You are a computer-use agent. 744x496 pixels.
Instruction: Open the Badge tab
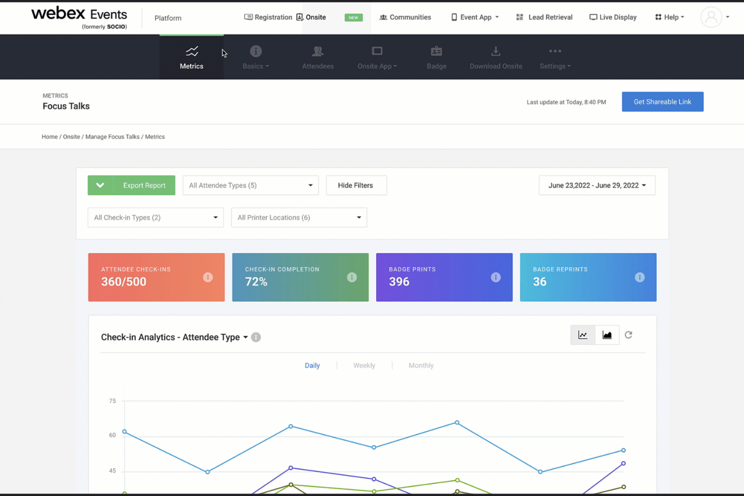pos(436,57)
